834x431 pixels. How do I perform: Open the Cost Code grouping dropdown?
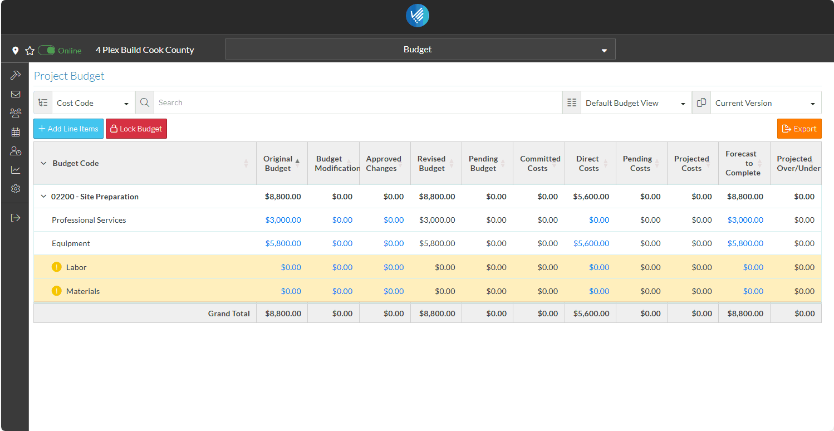coord(93,103)
